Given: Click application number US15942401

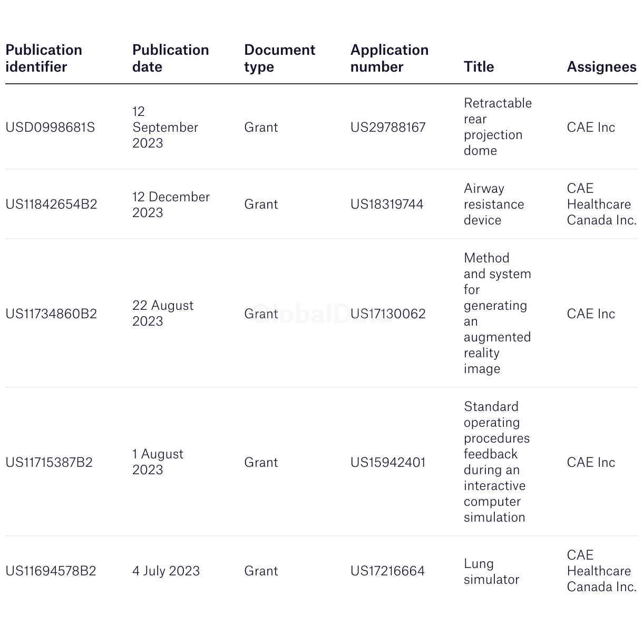Looking at the screenshot, I should [x=388, y=463].
